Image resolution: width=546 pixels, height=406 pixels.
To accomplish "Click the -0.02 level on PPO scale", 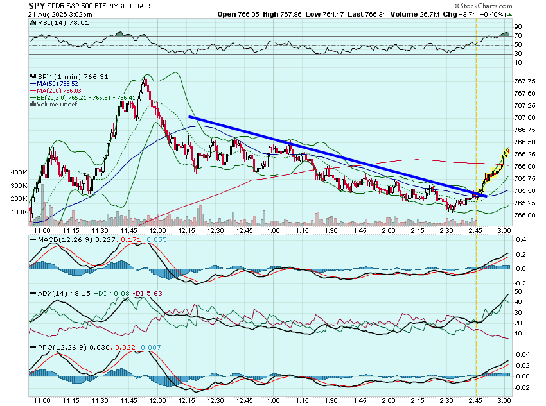I will [522, 388].
